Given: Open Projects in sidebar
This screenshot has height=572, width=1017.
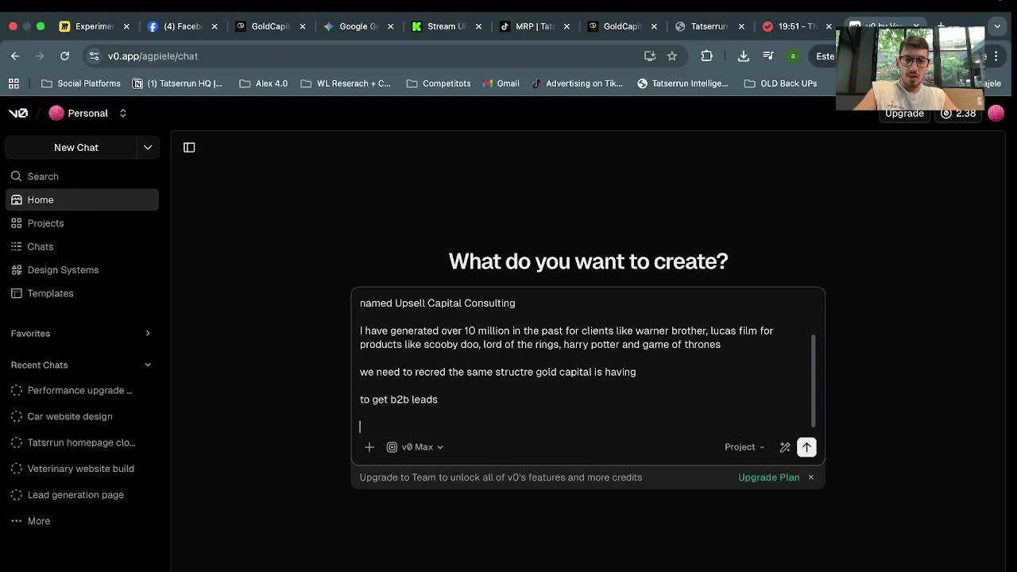Looking at the screenshot, I should click(82, 223).
